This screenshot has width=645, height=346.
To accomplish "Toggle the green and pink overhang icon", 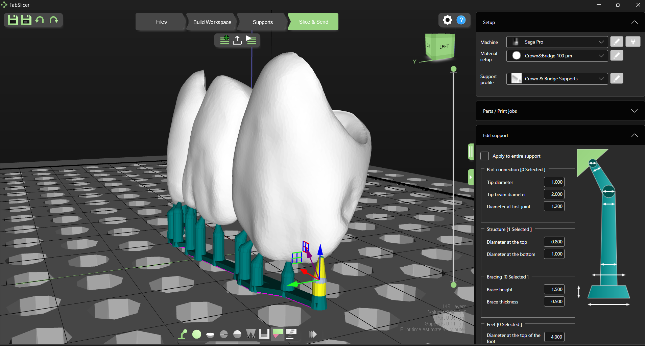I will 278,334.
